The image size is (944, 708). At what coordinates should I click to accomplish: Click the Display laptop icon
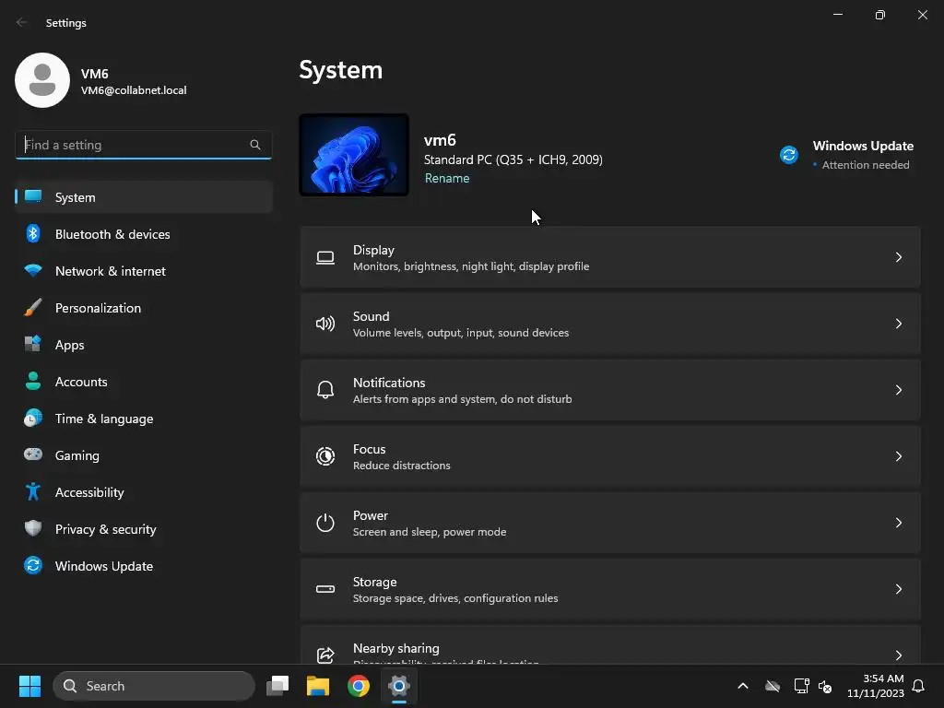(x=325, y=258)
